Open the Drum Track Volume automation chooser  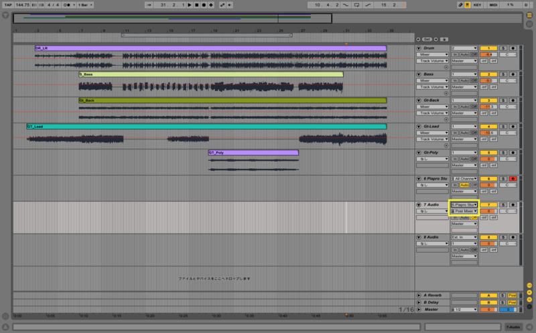tap(432, 61)
